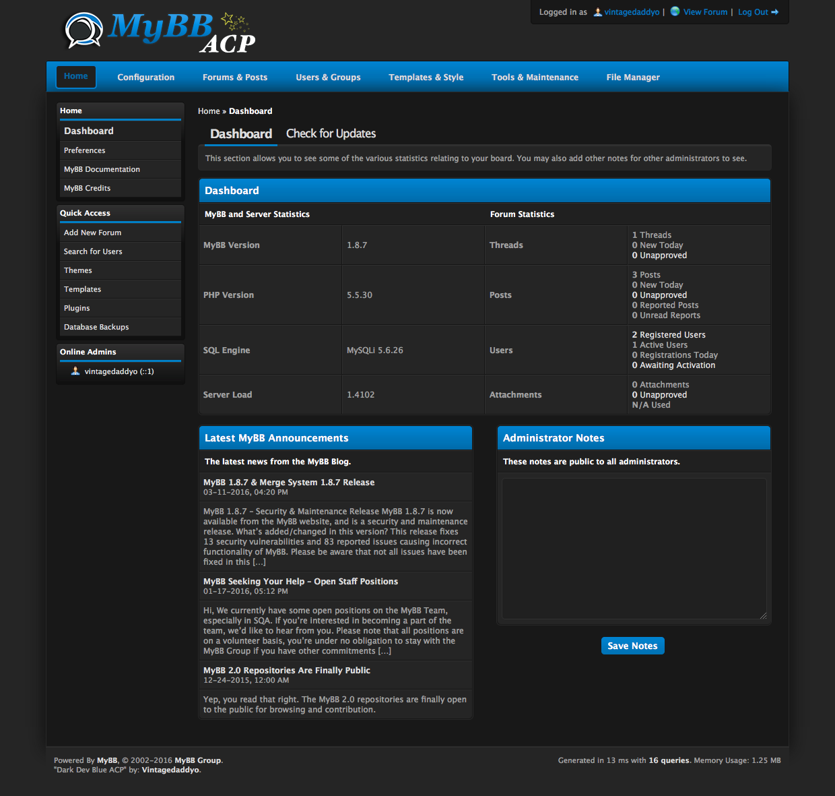The image size is (835, 796).
Task: Click the user icon beside vintagedaddyo in header
Action: (597, 12)
